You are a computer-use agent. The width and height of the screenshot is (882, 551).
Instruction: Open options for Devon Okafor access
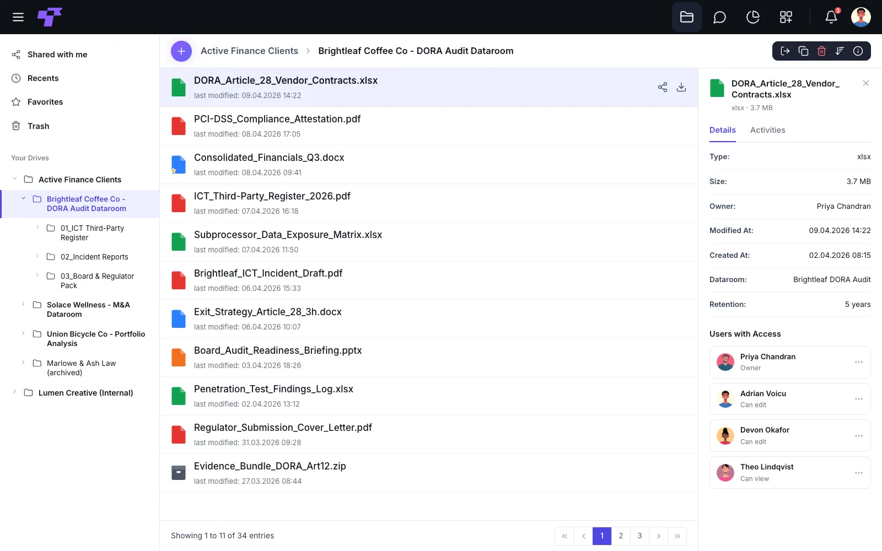point(859,436)
